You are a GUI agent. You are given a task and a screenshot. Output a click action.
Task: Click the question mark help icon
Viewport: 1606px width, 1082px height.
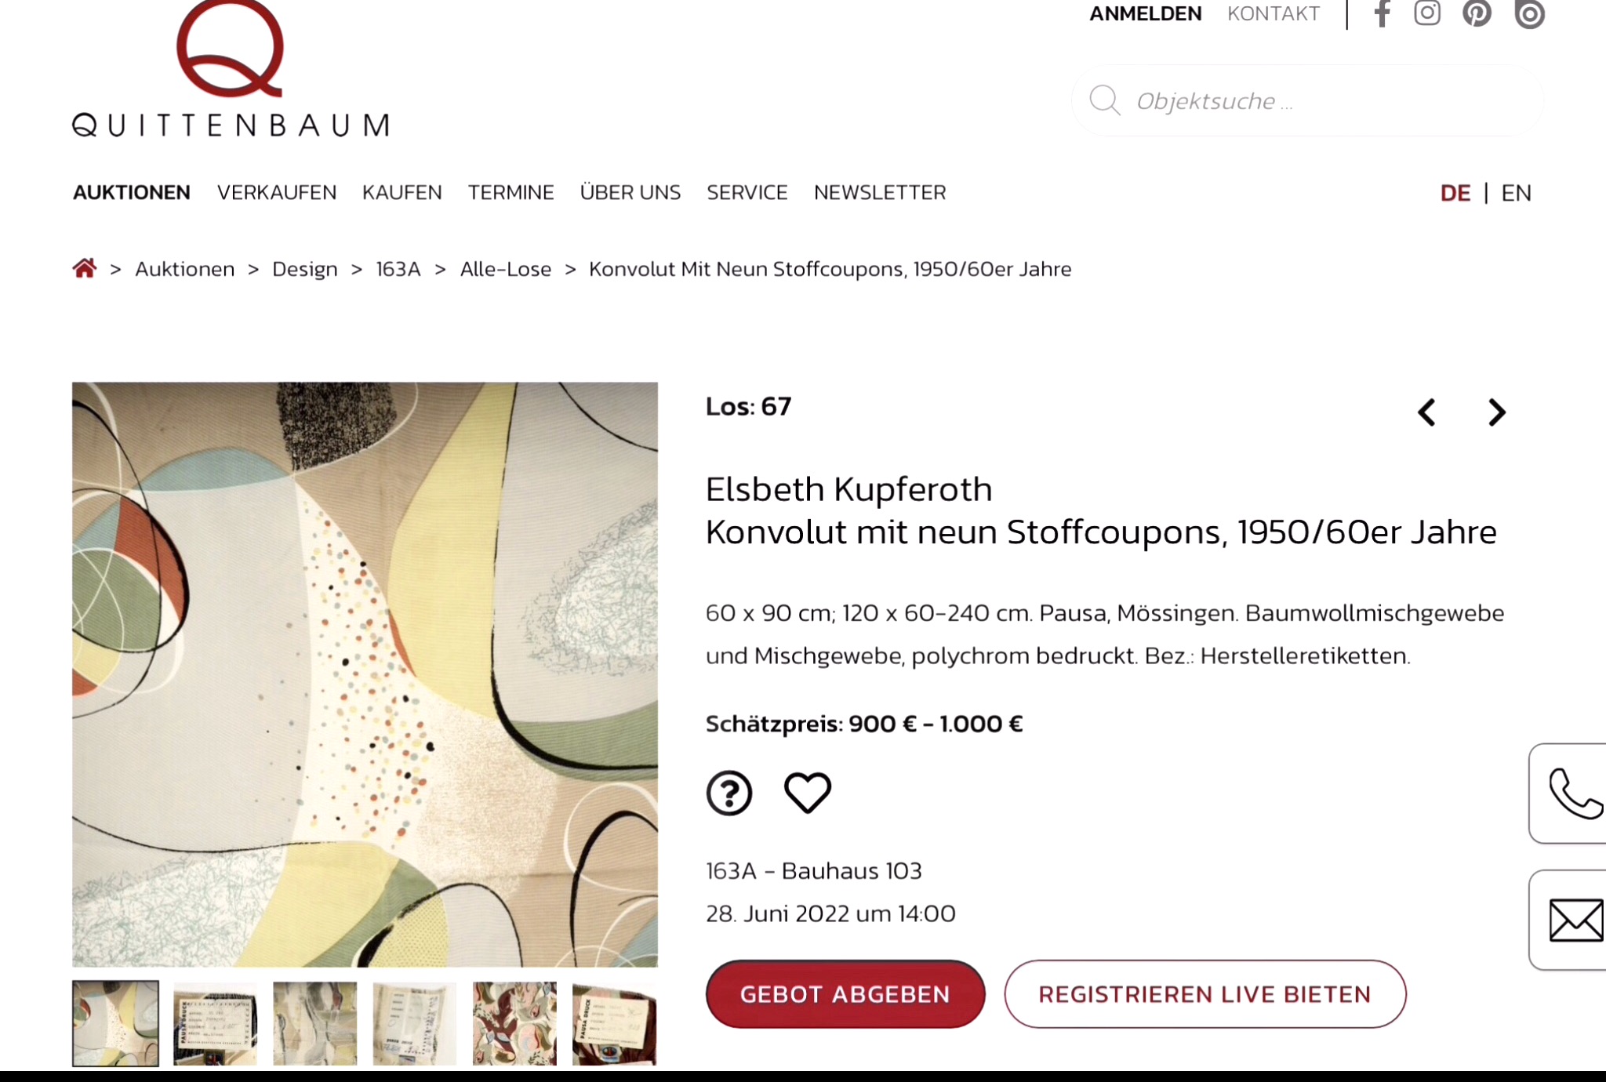pyautogui.click(x=729, y=793)
